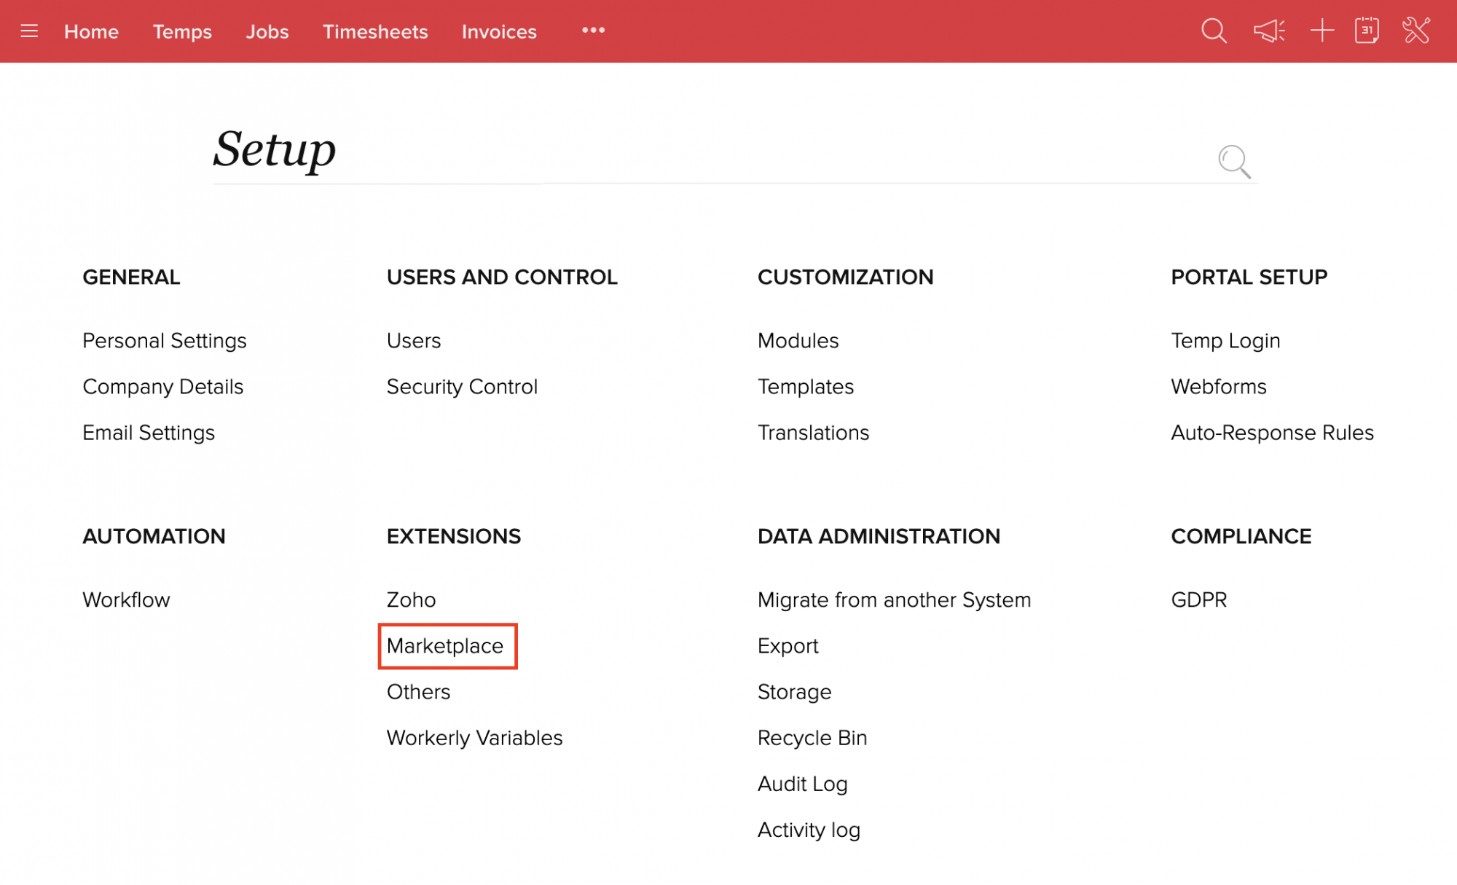This screenshot has width=1457, height=885.
Task: Click the Setup page search magnifier
Action: point(1234,161)
